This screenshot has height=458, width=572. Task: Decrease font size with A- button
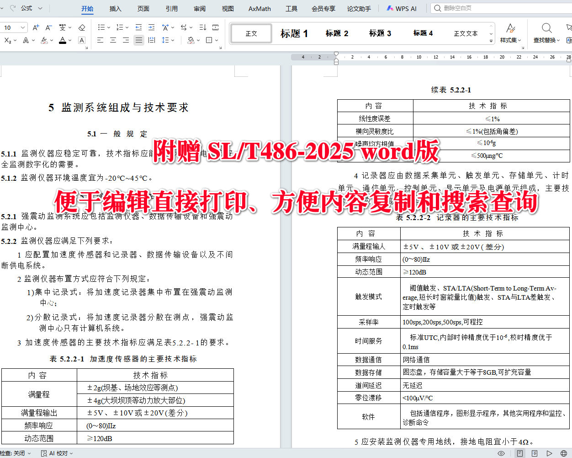48,27
